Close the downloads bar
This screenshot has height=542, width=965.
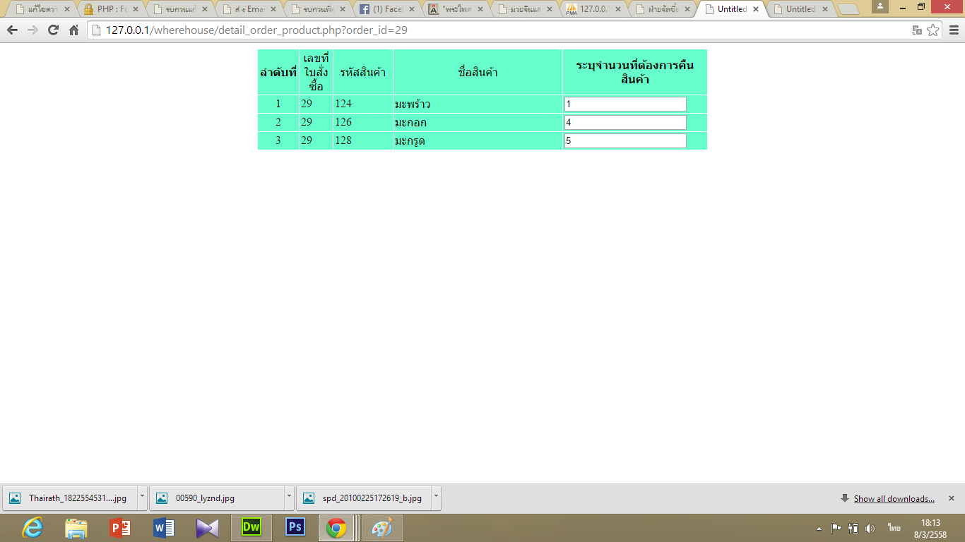tap(951, 498)
